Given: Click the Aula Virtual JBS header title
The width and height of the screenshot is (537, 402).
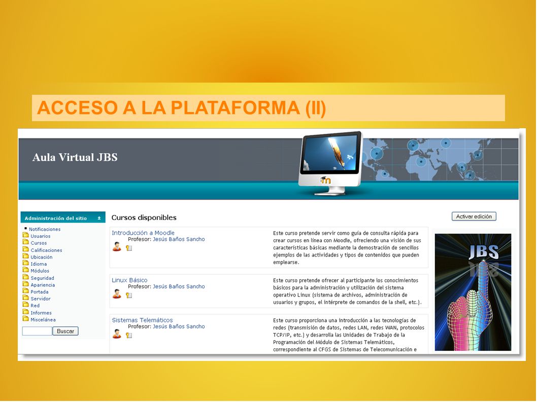Looking at the screenshot, I should 75,157.
